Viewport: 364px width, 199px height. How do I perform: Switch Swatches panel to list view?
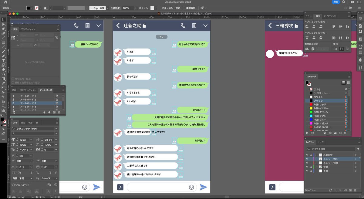click(343, 83)
